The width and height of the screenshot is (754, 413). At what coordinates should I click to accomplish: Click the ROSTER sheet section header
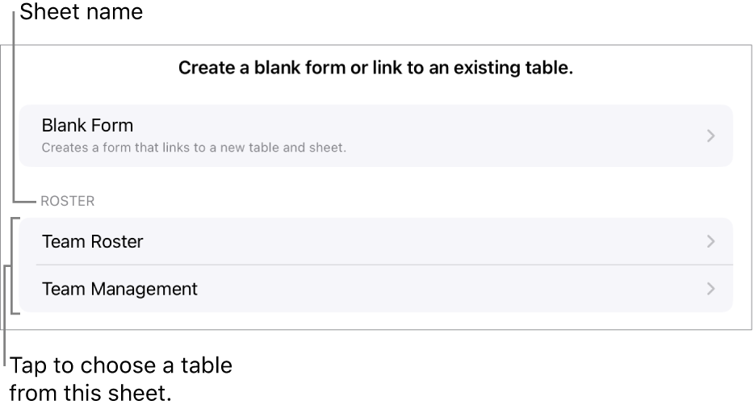coord(68,201)
